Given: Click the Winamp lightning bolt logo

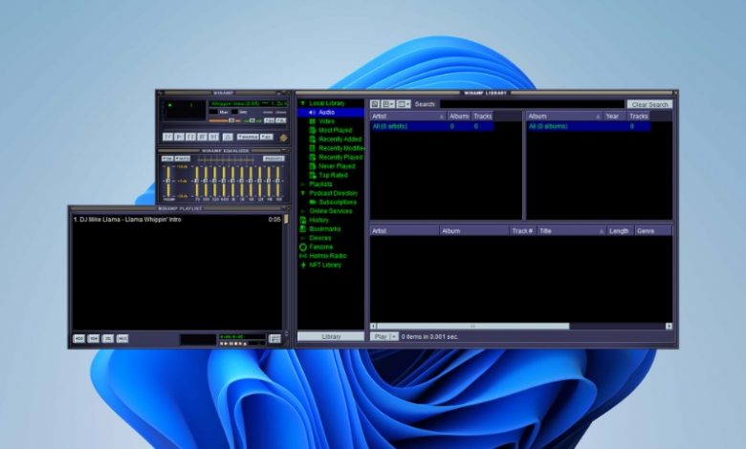Looking at the screenshot, I should pos(283,138).
